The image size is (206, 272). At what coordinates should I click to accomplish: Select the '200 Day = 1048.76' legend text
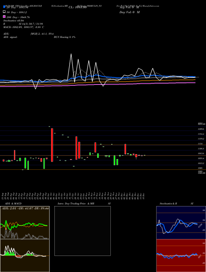coord(18,17)
